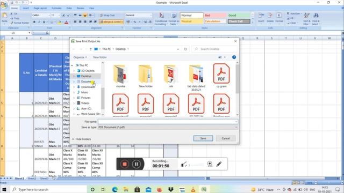Viewport: 344px width, 193px height.
Task: Open the Sort & Filter menu
Action: pos(307,19)
